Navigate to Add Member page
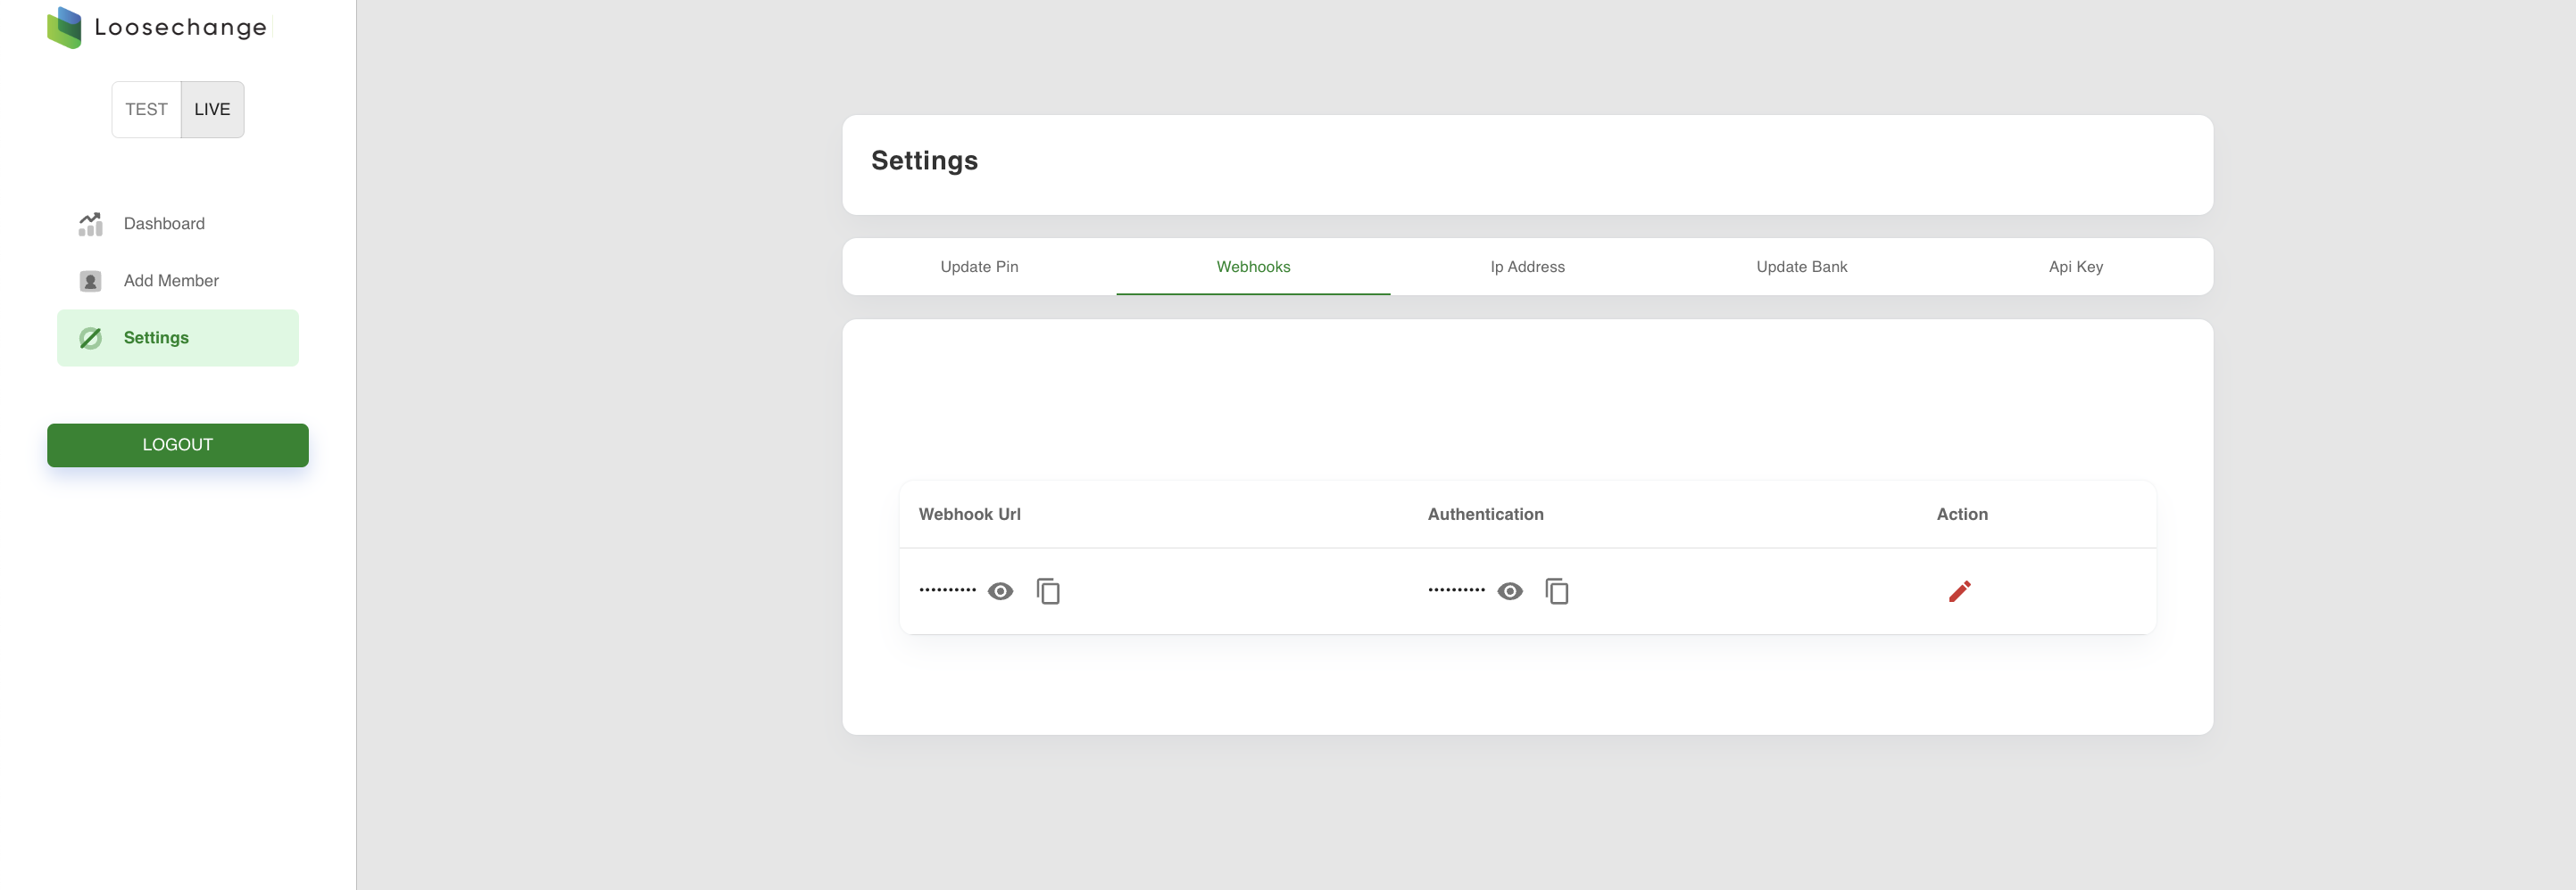This screenshot has height=890, width=2576. (x=171, y=281)
